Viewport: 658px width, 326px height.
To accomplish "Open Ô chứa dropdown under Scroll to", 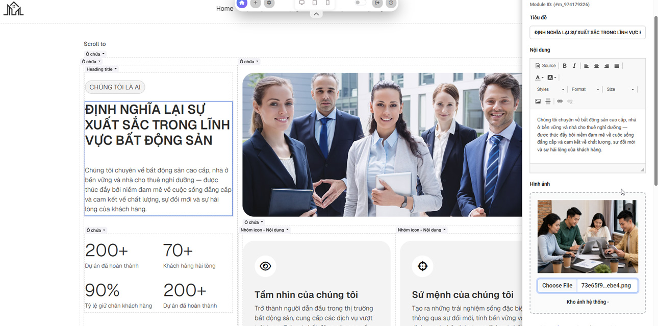I will [x=95, y=54].
